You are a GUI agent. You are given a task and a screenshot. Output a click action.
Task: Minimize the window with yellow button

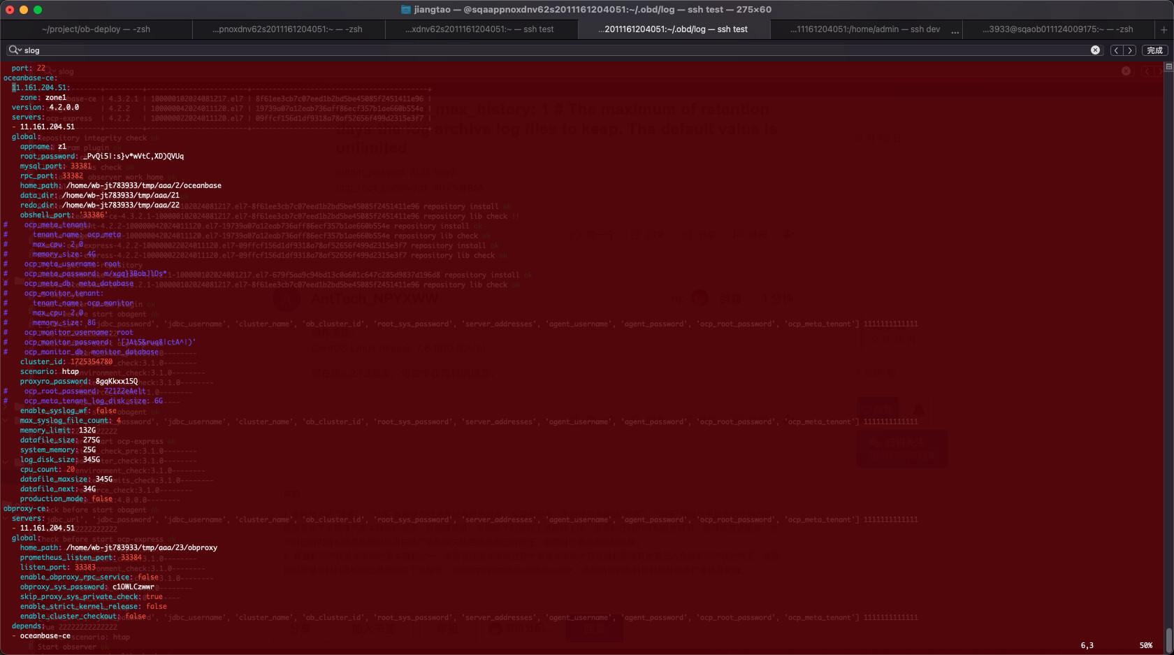coord(24,10)
